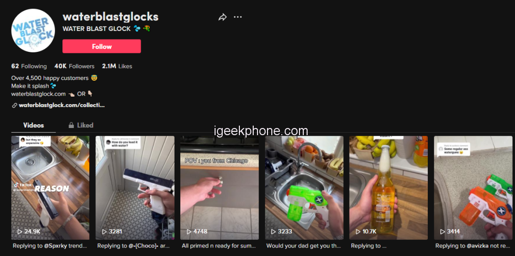Open the POV you from Chicago video
Screen dimensions: 515x256
coord(219,188)
